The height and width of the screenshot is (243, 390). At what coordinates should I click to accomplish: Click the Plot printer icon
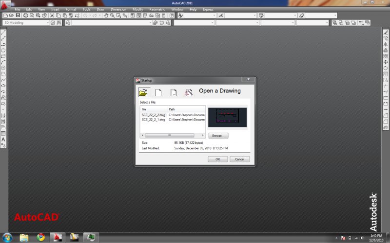[x=26, y=16]
